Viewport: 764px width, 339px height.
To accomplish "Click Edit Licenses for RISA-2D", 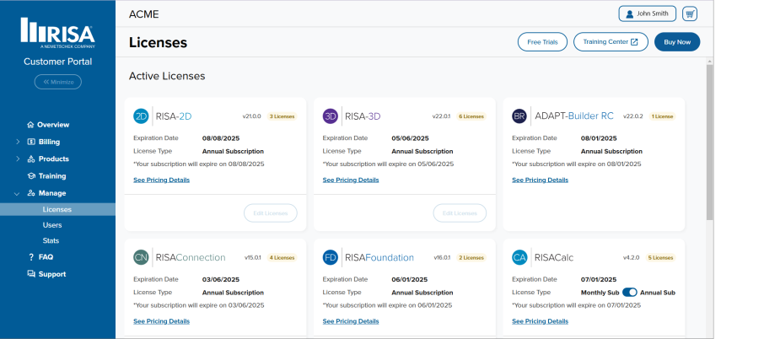I will point(271,213).
